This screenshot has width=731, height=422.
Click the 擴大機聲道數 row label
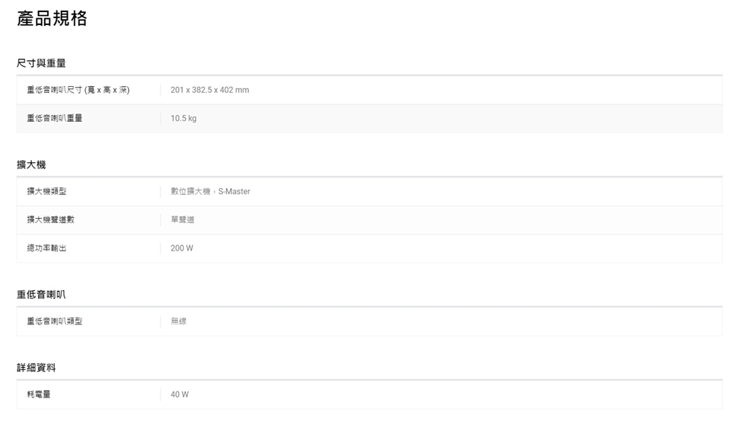[x=50, y=219]
